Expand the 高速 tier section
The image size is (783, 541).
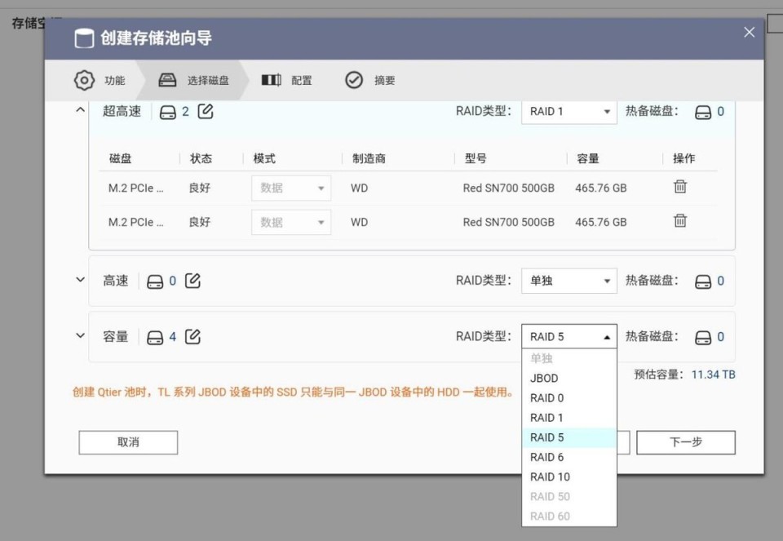[79, 280]
